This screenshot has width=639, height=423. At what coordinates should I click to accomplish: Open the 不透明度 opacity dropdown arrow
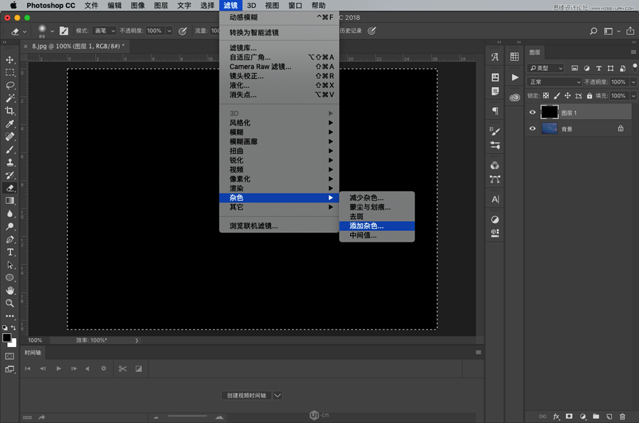[633, 81]
